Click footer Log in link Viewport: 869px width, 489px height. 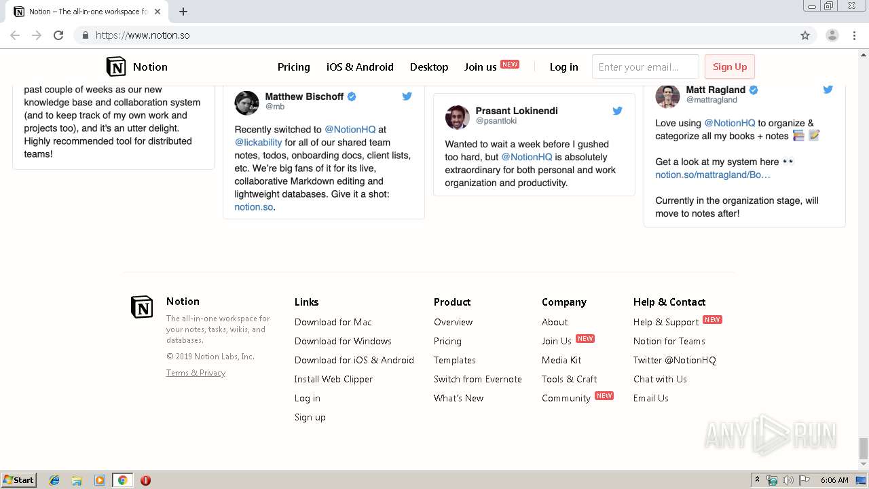(x=308, y=398)
